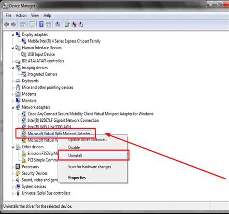Click Scan for hardware changes toolbar icon

pyautogui.click(x=57, y=24)
